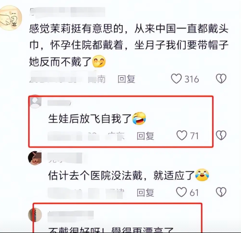Open blurred username of top commenter
The image size is (241, 233).
pyautogui.click(x=67, y=12)
